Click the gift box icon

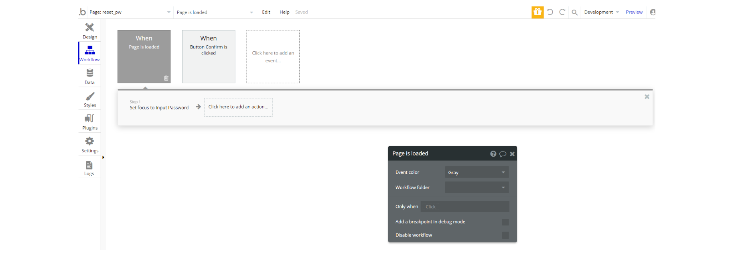coord(537,12)
